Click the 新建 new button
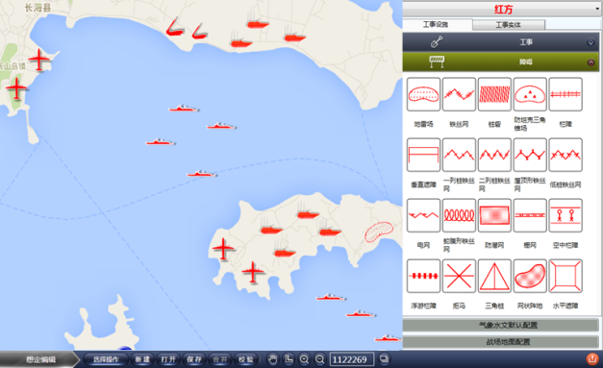Image resolution: width=603 pixels, height=368 pixels. click(x=142, y=359)
